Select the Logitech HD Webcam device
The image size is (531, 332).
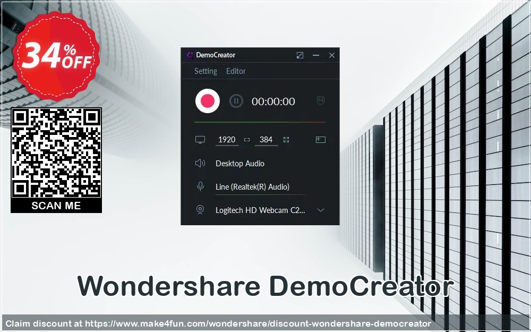(x=260, y=210)
